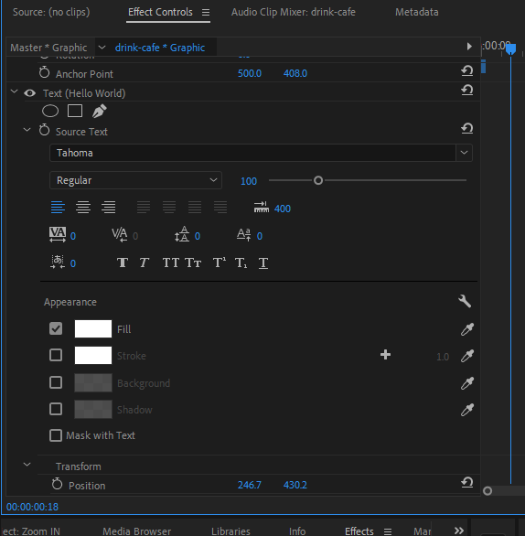Open Appearance wrench settings

pos(465,302)
